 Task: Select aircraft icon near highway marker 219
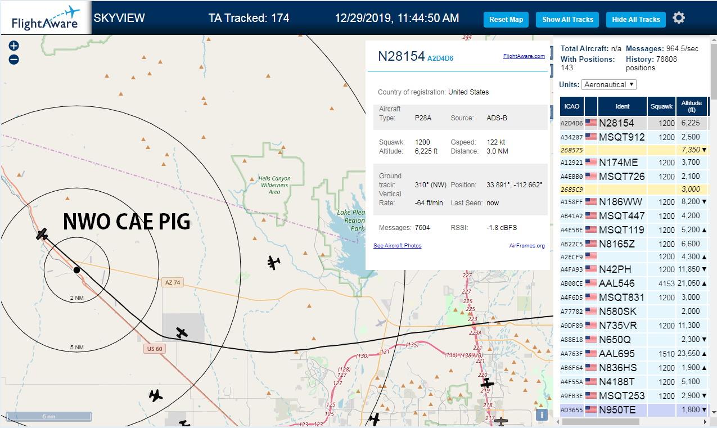487,383
